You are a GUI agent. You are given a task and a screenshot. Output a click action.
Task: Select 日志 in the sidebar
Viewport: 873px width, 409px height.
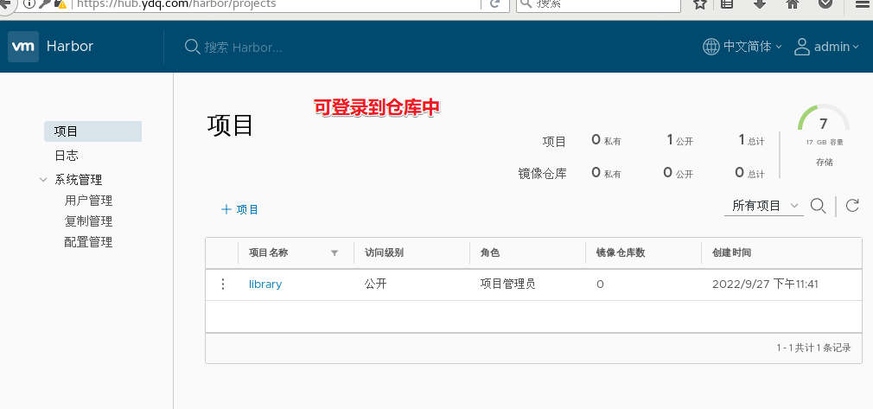pos(67,156)
